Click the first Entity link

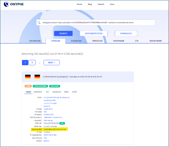click(x=57, y=97)
